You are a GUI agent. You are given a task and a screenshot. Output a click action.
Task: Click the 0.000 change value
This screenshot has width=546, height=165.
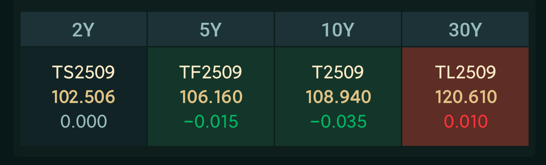tap(84, 122)
